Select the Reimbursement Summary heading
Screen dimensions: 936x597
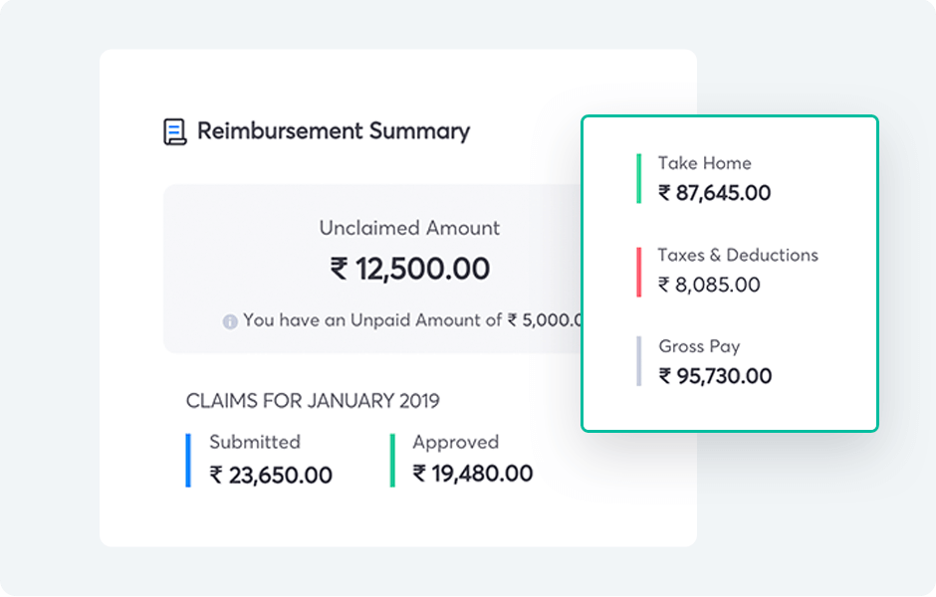pos(333,131)
